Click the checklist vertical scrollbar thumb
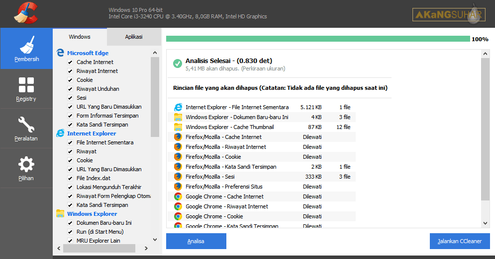495x259 pixels. coord(155,97)
